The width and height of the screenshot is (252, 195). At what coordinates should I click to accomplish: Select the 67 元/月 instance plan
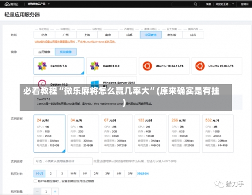(x=117, y=134)
